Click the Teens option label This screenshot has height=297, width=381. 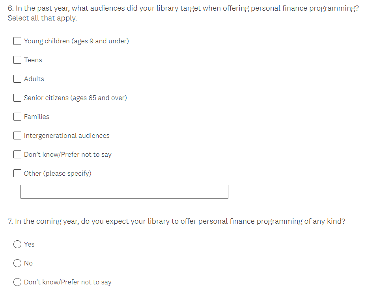pos(33,60)
